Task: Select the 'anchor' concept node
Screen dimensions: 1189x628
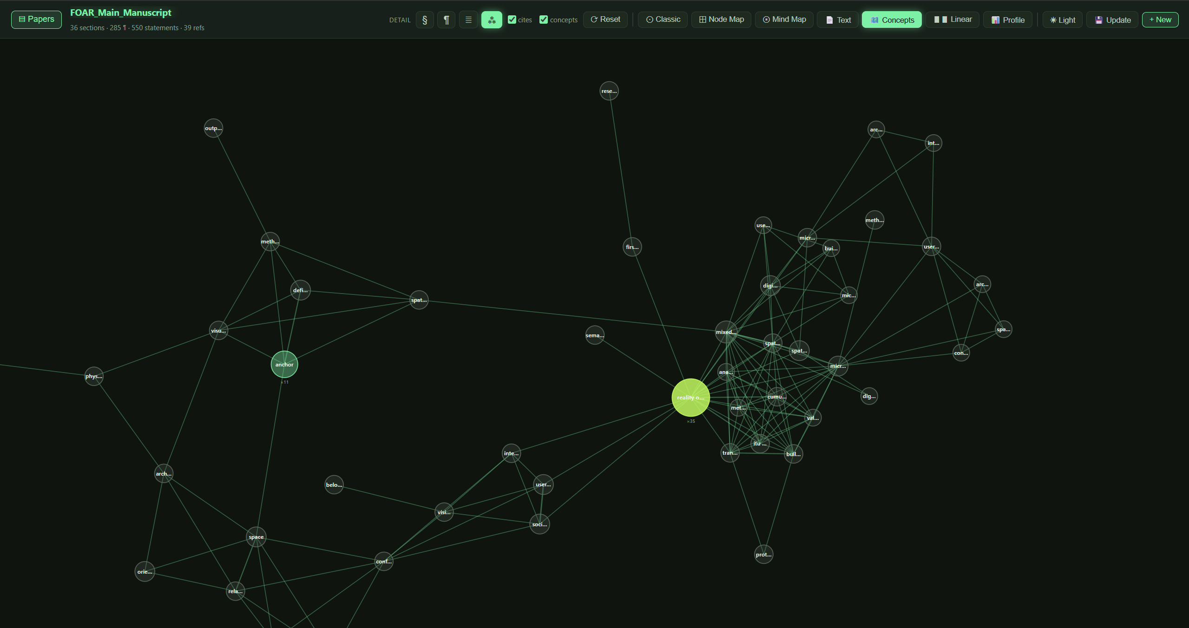Action: [x=284, y=365]
